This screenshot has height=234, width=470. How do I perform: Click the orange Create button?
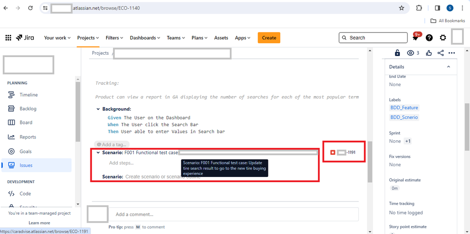click(x=269, y=38)
